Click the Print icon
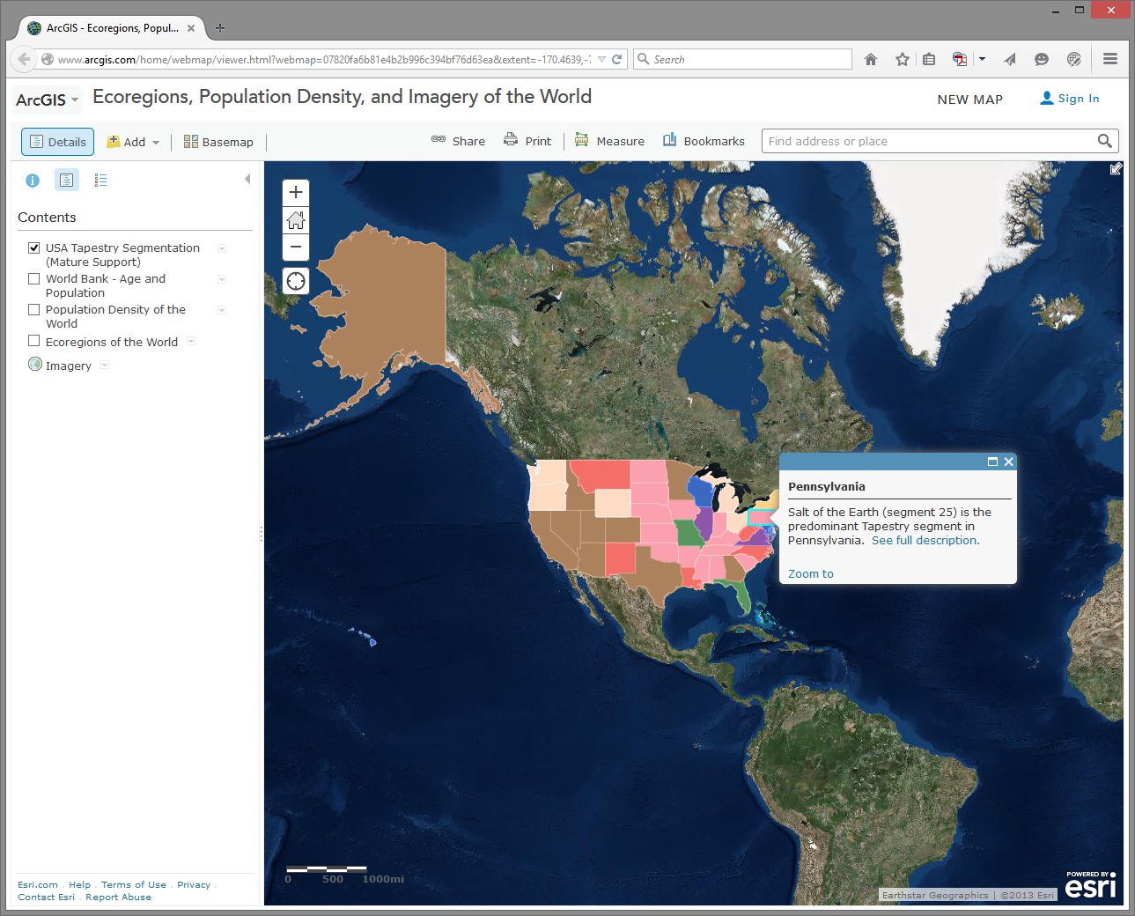 click(527, 140)
